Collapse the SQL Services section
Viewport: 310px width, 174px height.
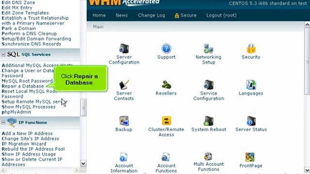(x=3, y=55)
